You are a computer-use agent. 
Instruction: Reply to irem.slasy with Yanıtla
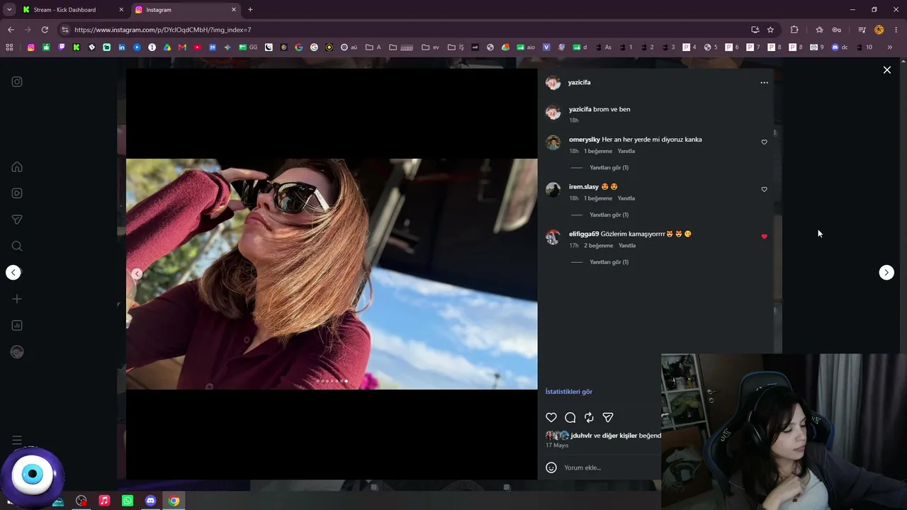click(626, 198)
